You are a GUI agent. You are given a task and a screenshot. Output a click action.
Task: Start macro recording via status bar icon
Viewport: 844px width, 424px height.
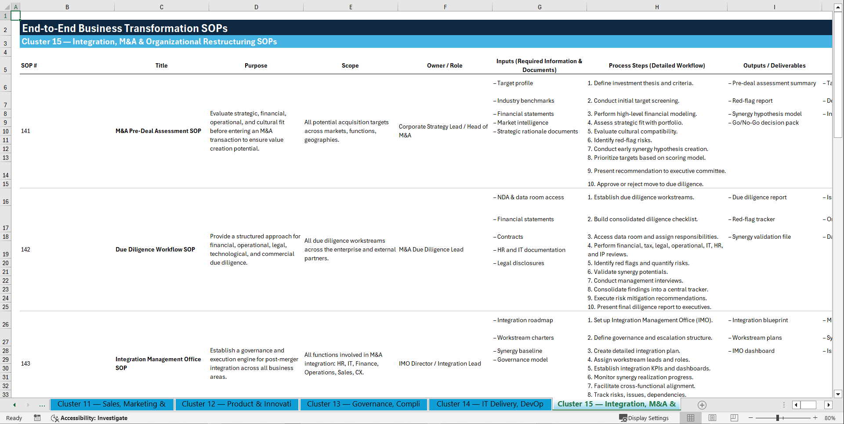pyautogui.click(x=37, y=418)
